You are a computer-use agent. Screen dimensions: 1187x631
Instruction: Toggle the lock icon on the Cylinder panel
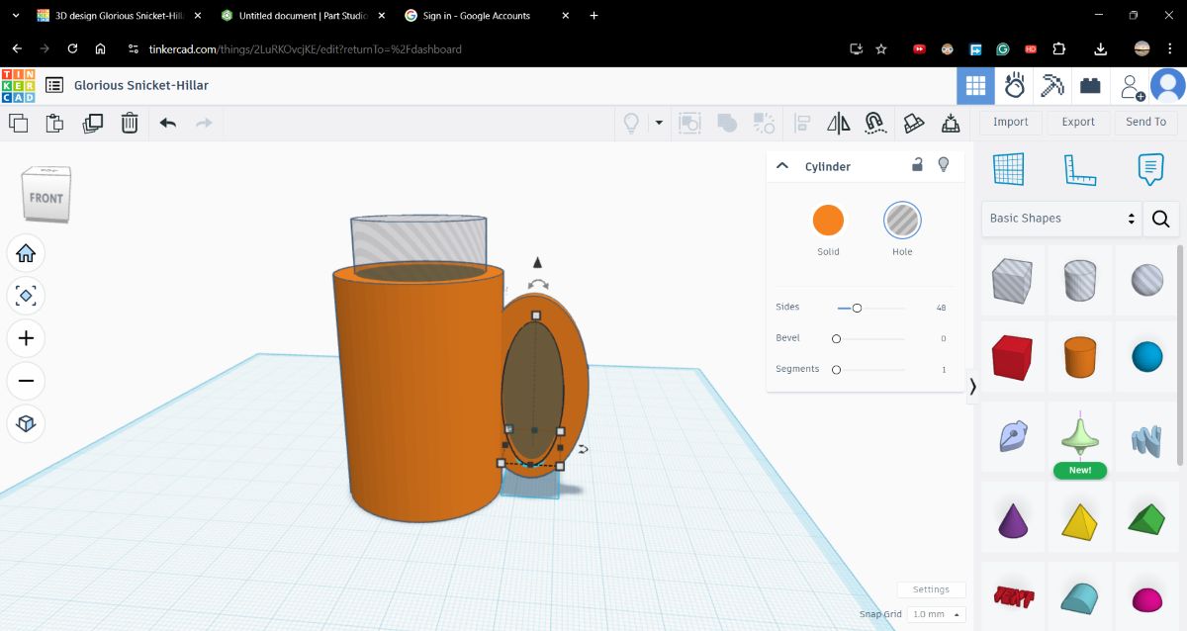click(x=916, y=165)
